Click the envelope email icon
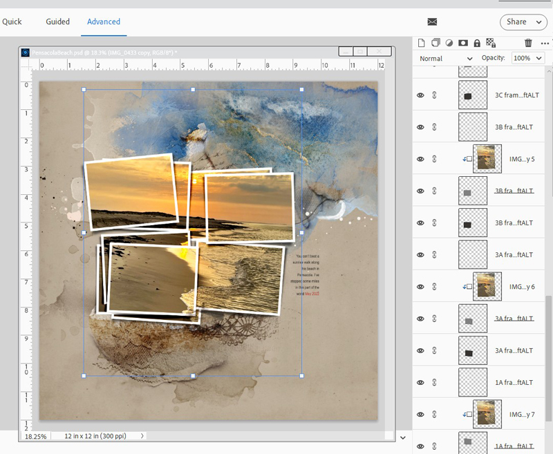The height and width of the screenshot is (454, 553). click(432, 22)
